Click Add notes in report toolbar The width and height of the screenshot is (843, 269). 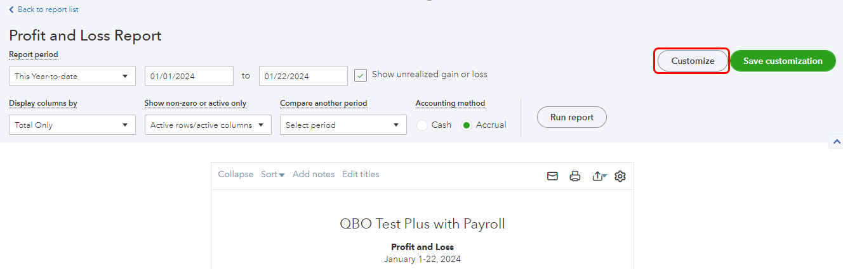314,175
